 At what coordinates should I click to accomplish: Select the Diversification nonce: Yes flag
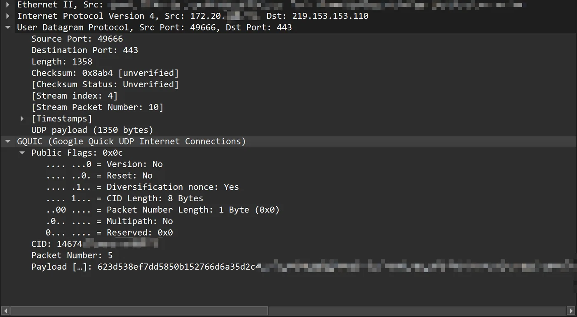point(142,187)
